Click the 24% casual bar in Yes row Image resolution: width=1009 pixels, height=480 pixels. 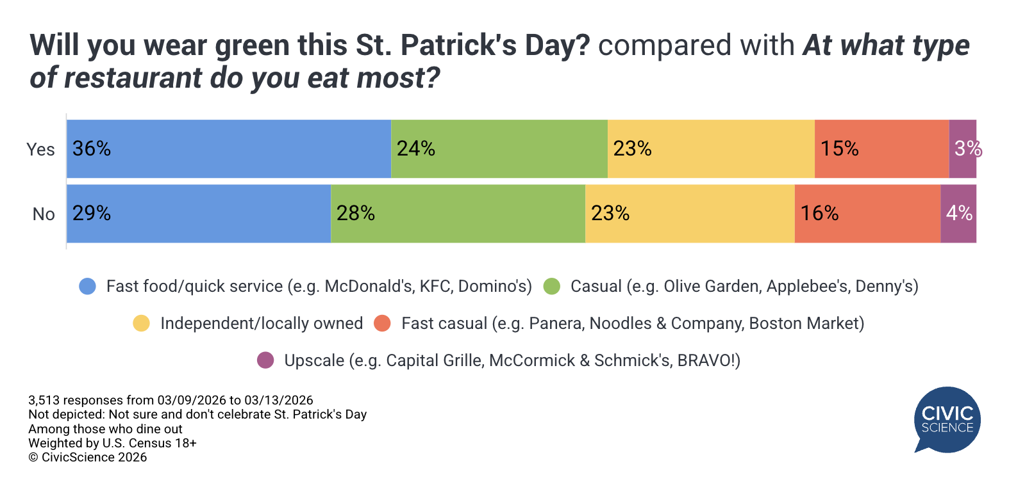(499, 148)
